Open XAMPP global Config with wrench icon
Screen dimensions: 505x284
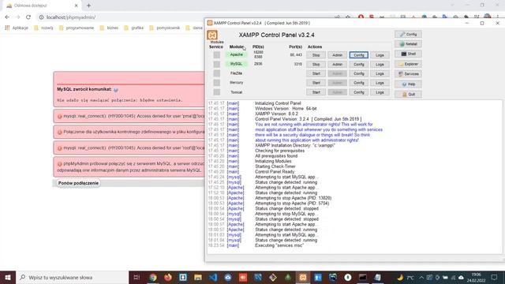click(x=408, y=34)
